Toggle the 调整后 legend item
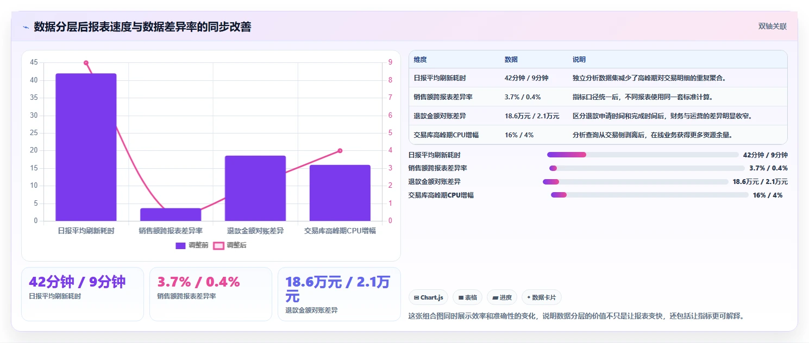Screen dimensions: 809x343 230,245
